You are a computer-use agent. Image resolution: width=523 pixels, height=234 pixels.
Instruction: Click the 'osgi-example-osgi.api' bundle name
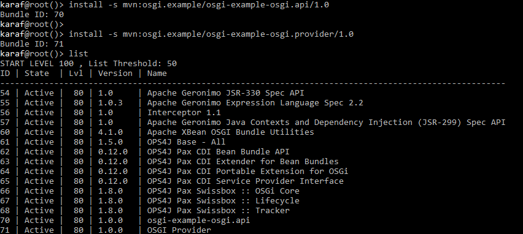click(x=198, y=220)
